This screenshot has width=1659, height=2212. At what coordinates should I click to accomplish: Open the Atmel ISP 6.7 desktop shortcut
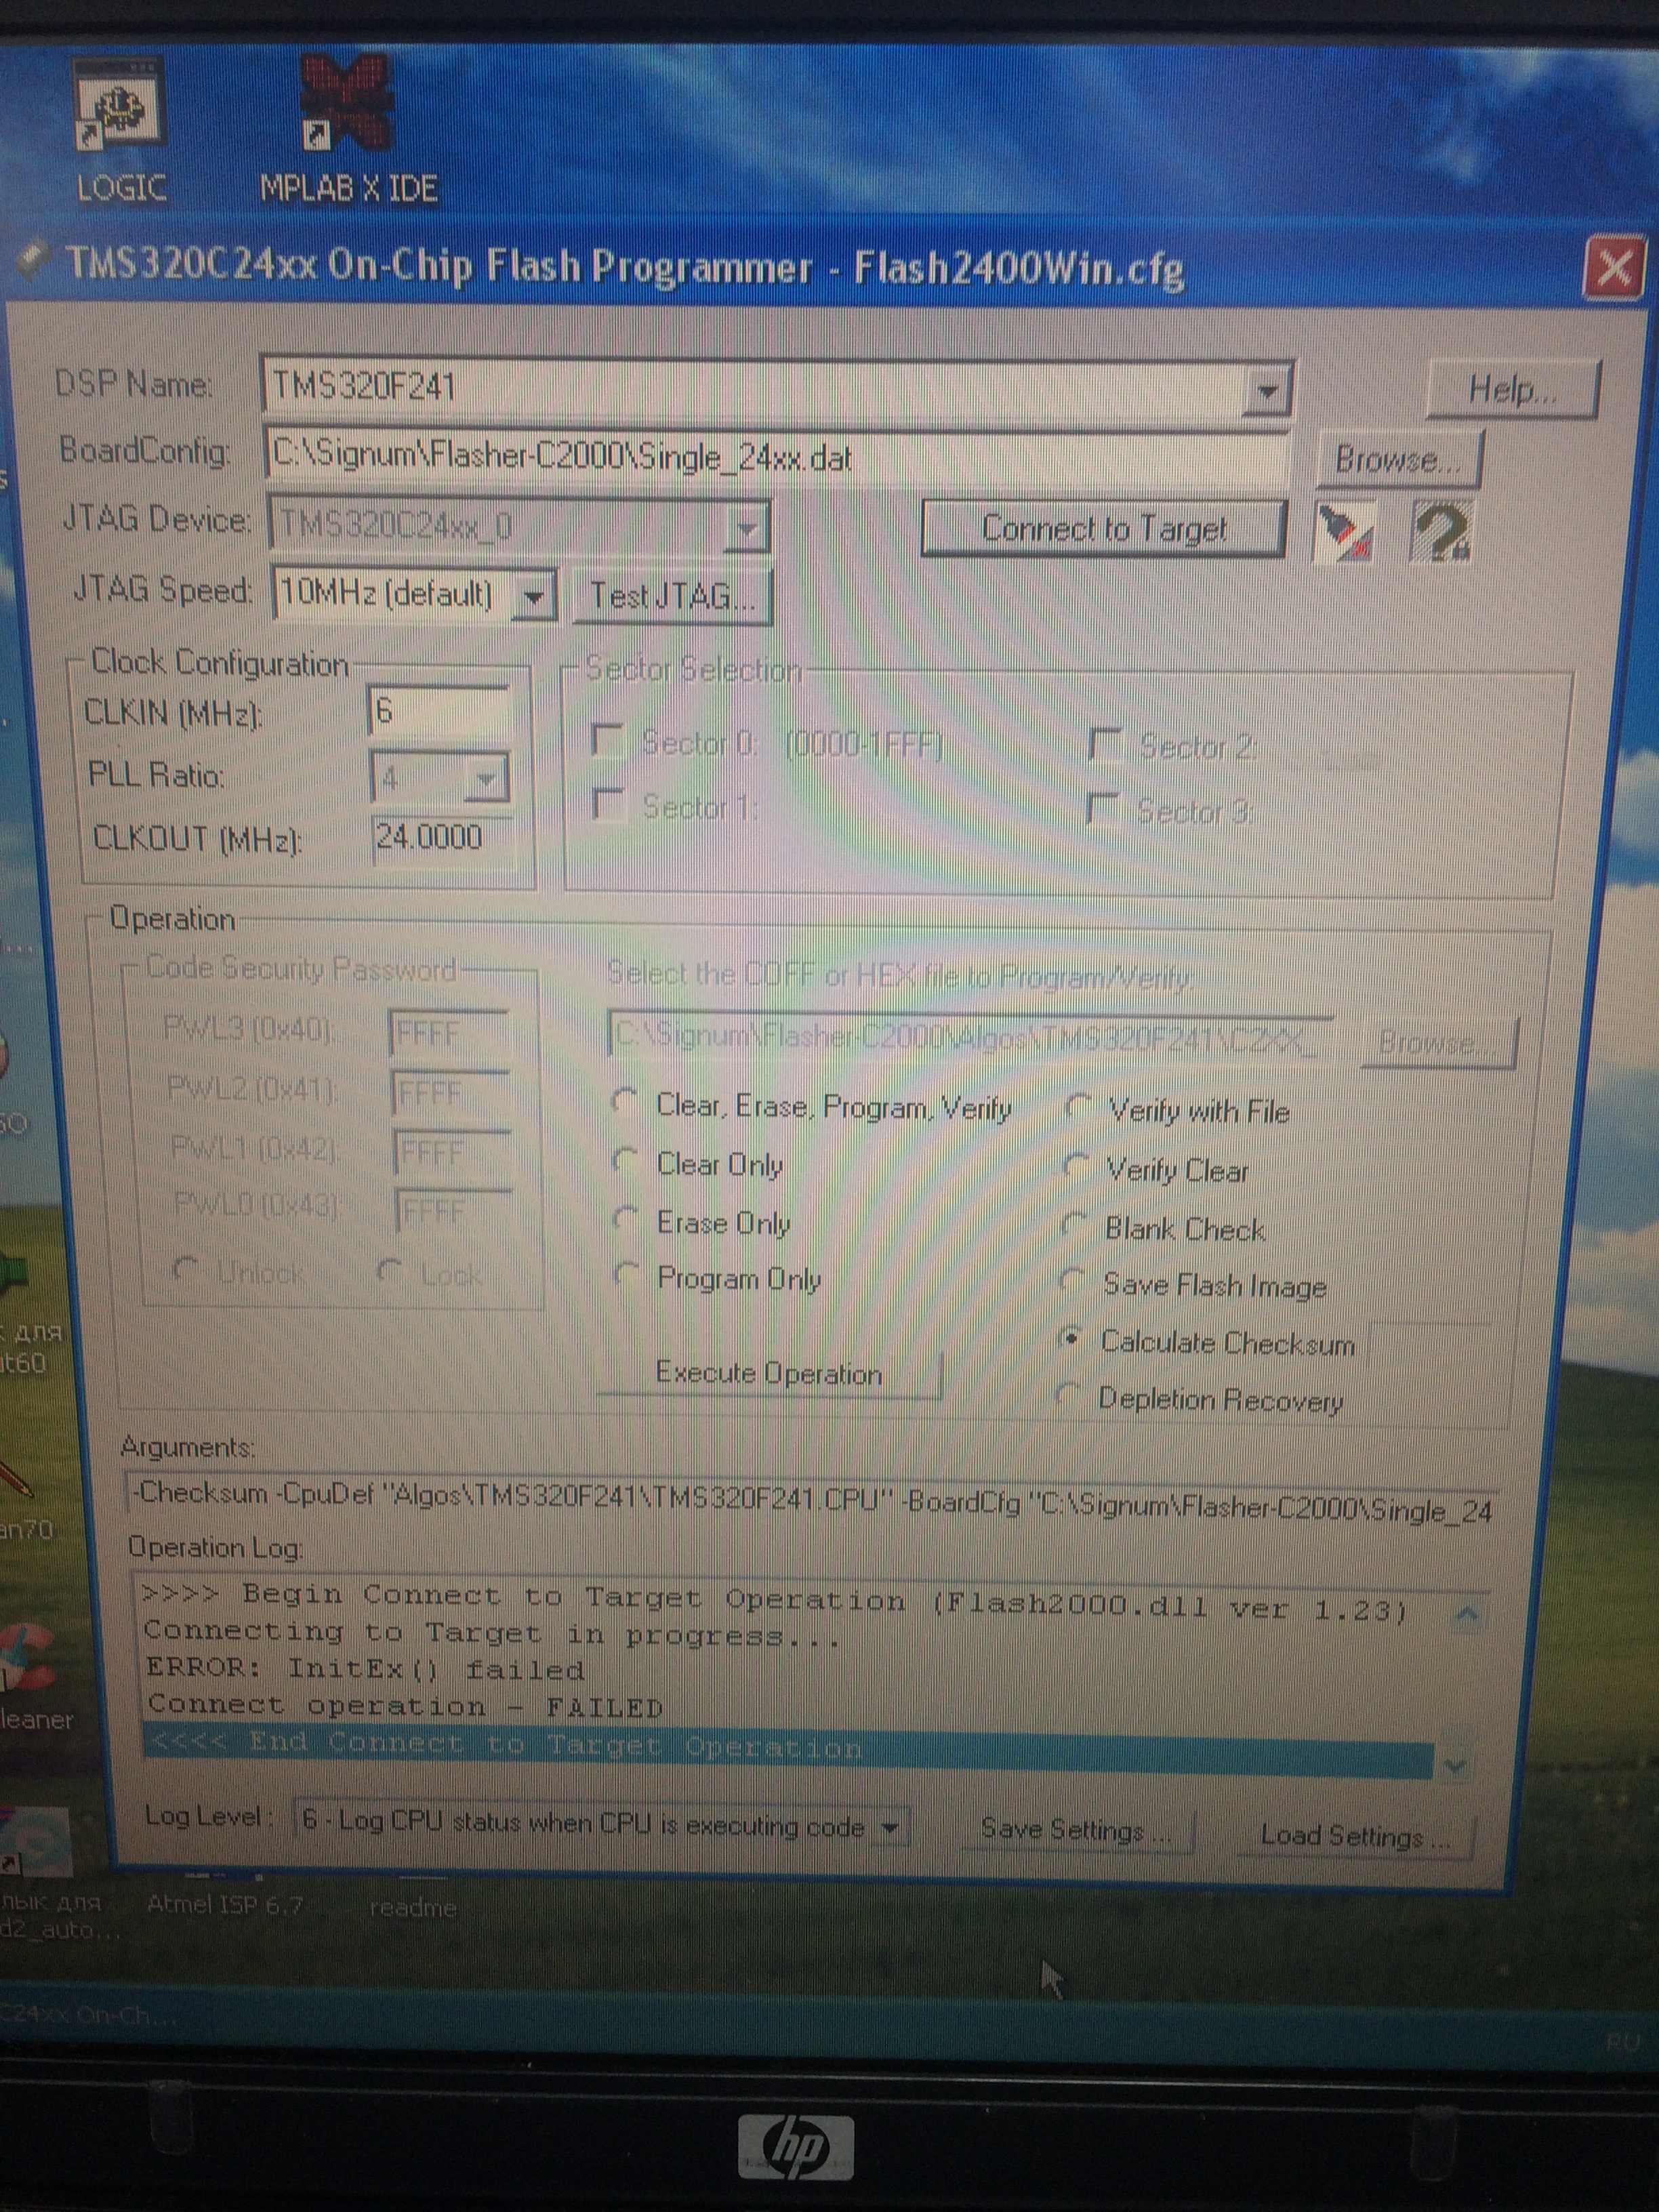click(x=224, y=1905)
